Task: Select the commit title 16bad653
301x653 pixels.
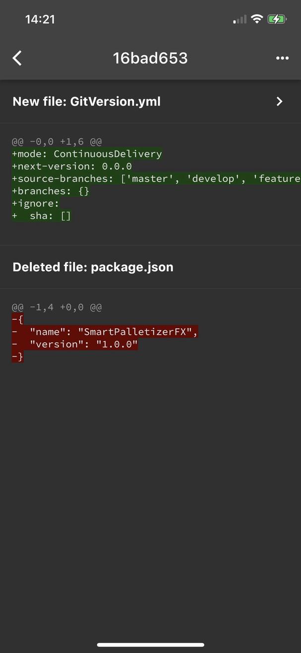Action: pos(150,58)
